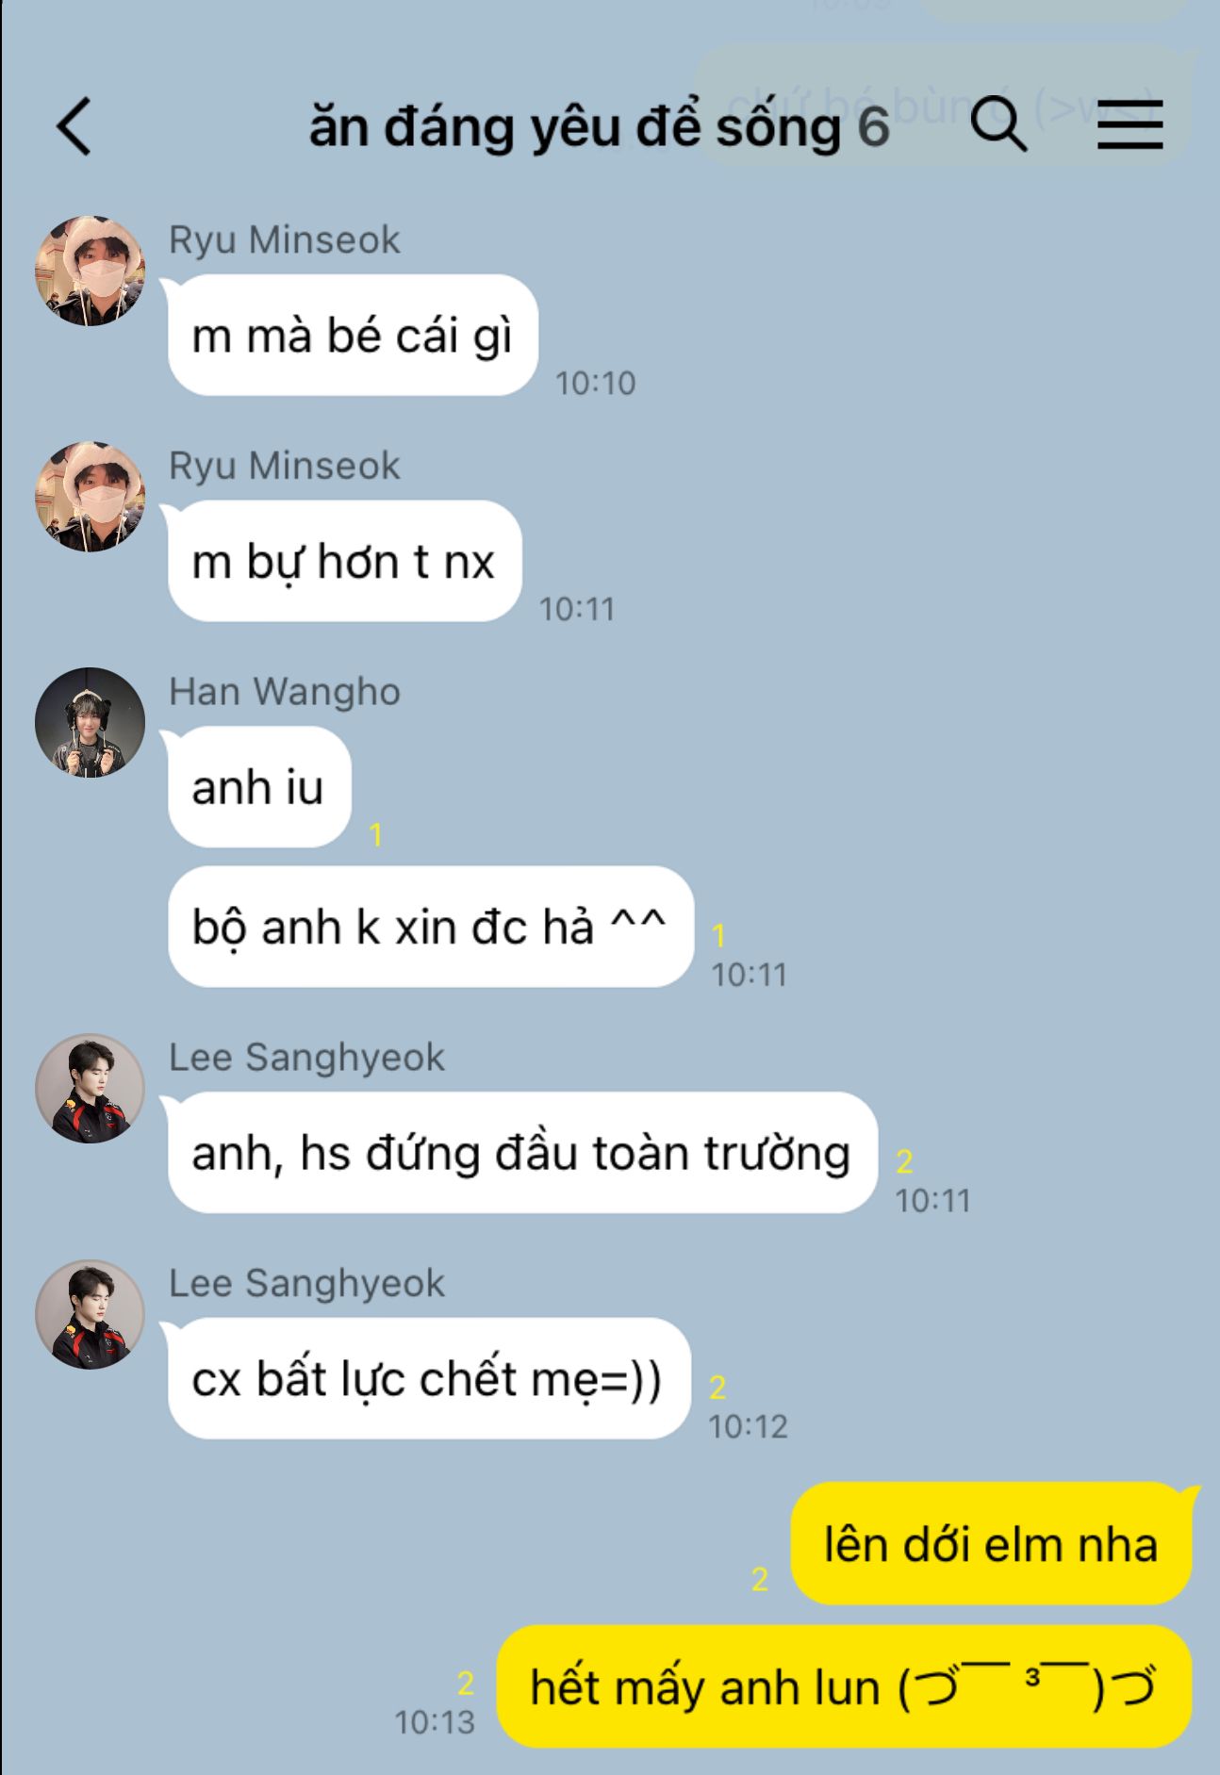Screen dimensions: 1220x1775
Task: Tap yellow bubble "hết mấy anh lun"
Action: pyautogui.click(x=844, y=1686)
